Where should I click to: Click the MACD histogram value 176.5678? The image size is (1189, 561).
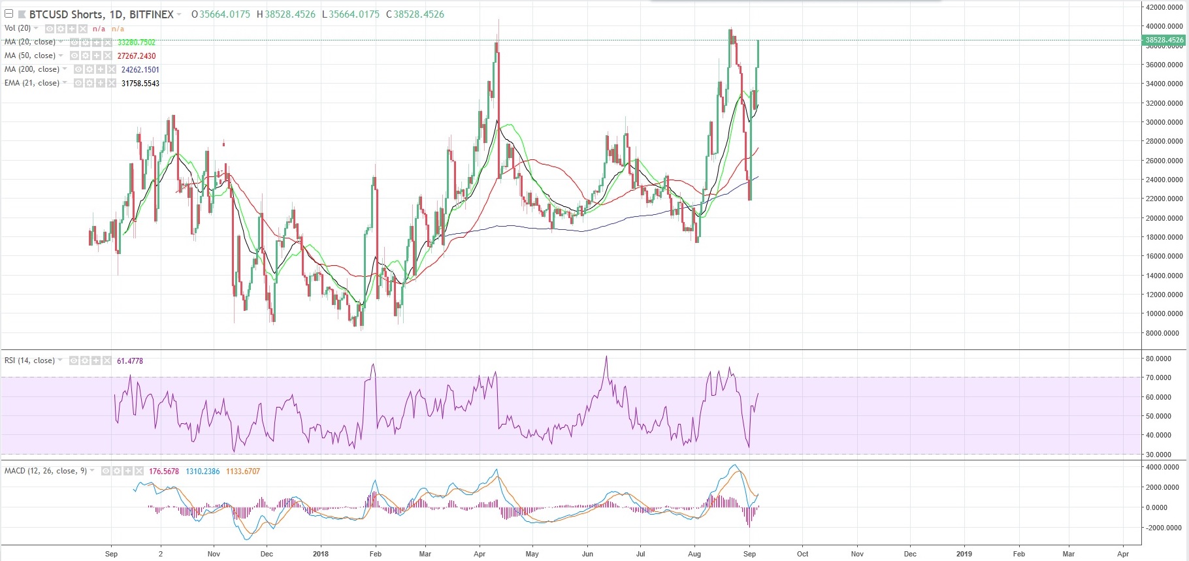(x=164, y=472)
